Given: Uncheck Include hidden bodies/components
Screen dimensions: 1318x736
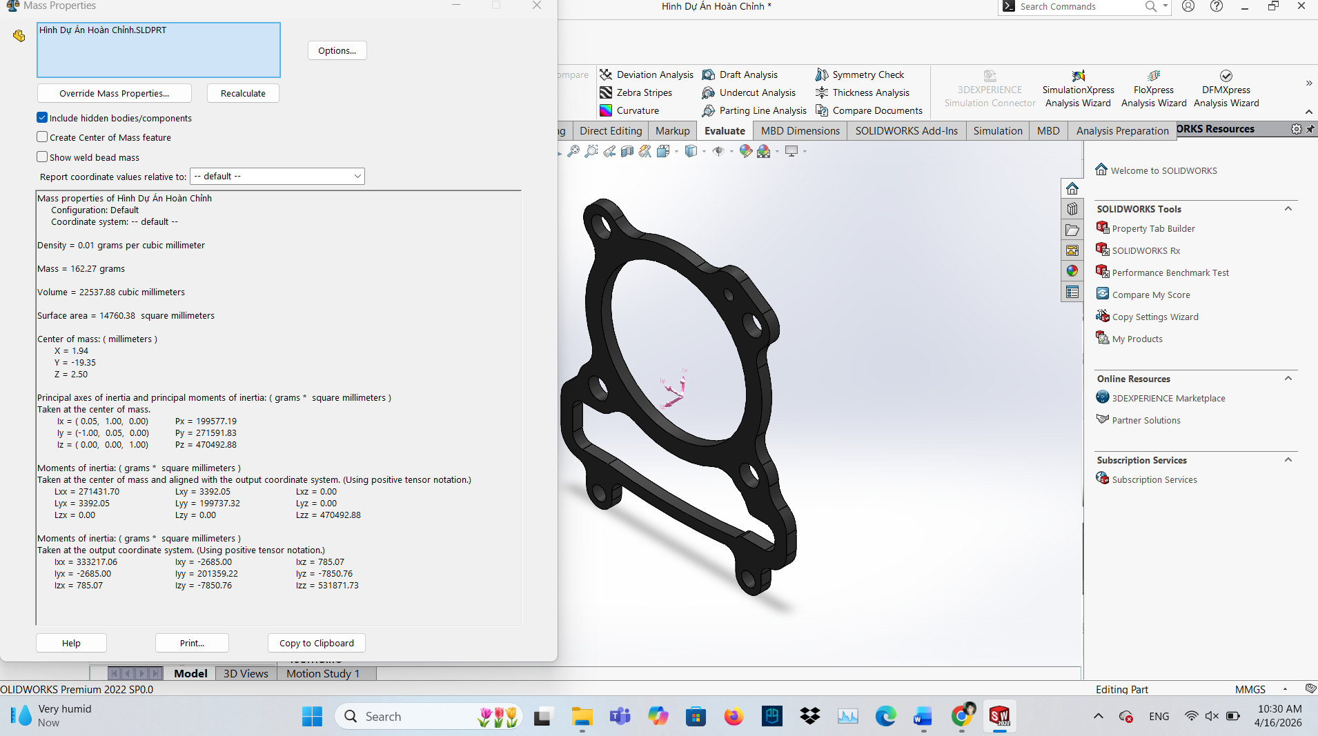Looking at the screenshot, I should tap(42, 118).
